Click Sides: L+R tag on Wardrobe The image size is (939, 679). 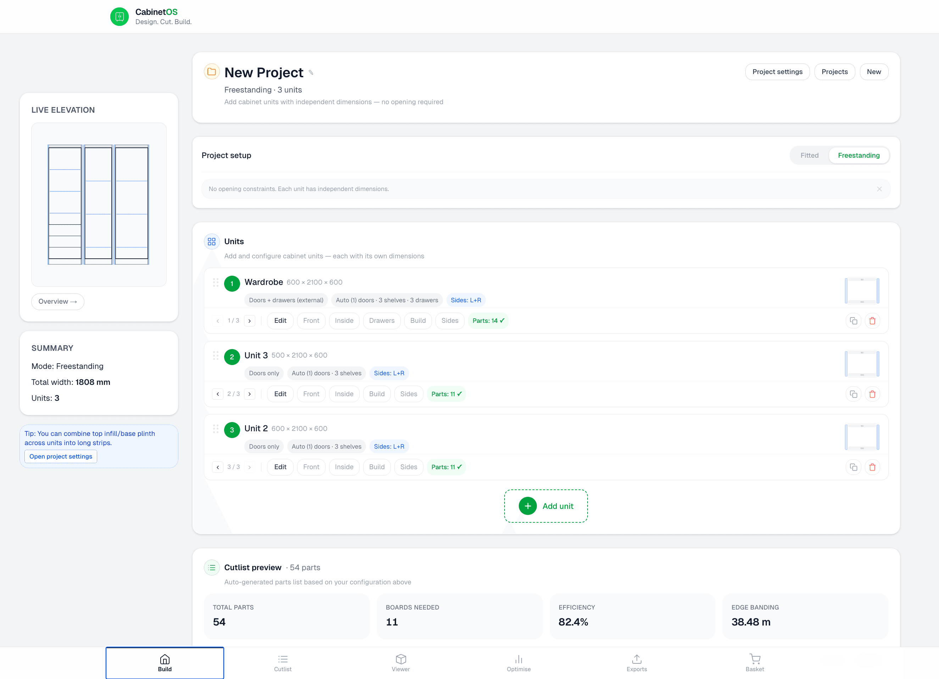tap(466, 301)
